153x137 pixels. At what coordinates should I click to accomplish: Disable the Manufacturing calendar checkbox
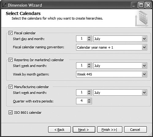(10, 87)
